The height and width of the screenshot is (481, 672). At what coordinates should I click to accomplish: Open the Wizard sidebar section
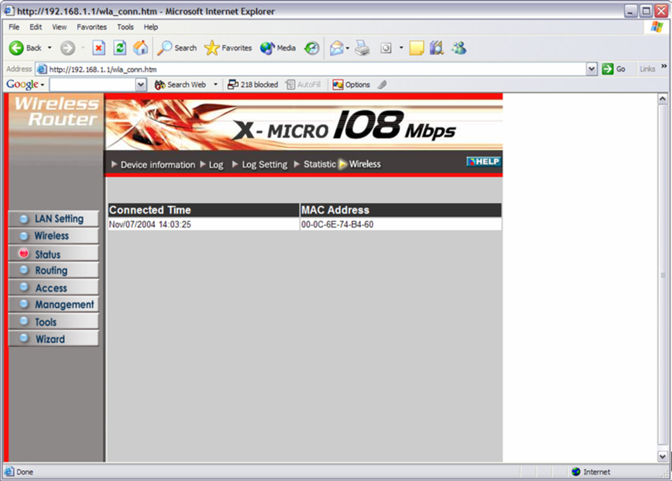53,339
